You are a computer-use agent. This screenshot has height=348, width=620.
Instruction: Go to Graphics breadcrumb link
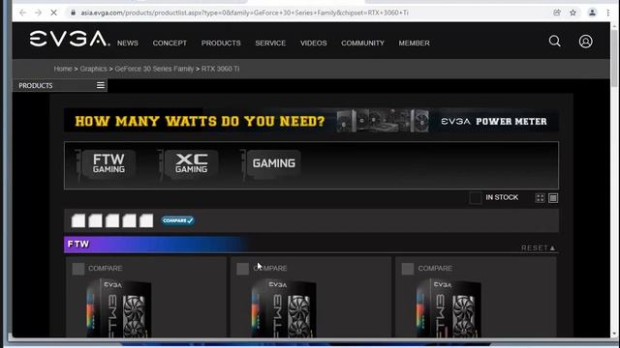pyautogui.click(x=93, y=69)
